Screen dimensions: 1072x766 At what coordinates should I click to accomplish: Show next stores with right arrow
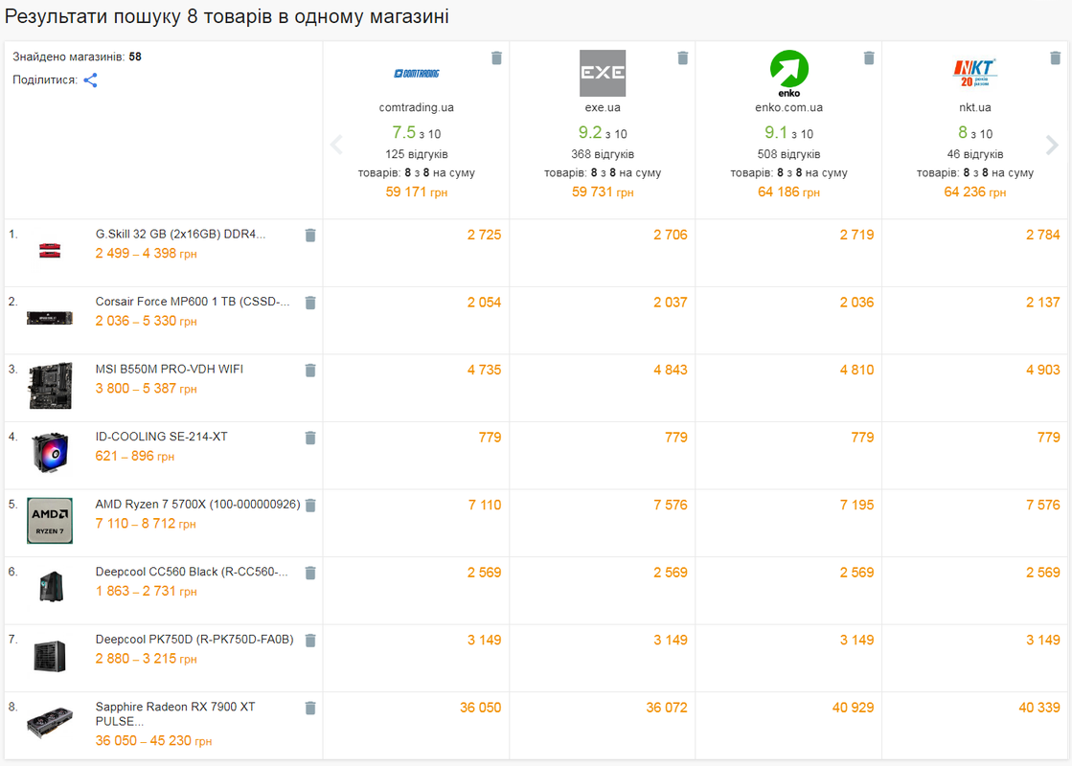(x=1052, y=145)
